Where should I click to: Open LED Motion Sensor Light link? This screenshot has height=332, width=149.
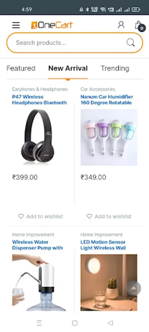coord(103,245)
